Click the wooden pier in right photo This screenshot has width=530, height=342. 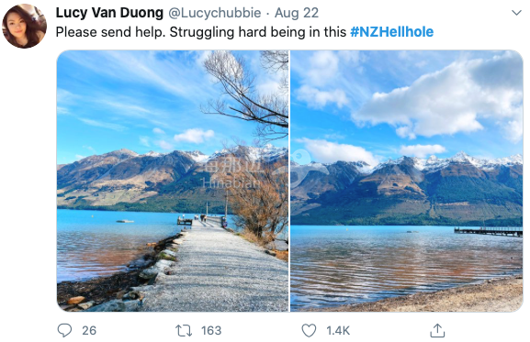[x=489, y=231]
